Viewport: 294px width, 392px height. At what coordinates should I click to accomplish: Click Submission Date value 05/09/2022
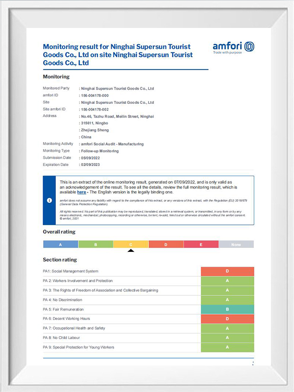90,158
